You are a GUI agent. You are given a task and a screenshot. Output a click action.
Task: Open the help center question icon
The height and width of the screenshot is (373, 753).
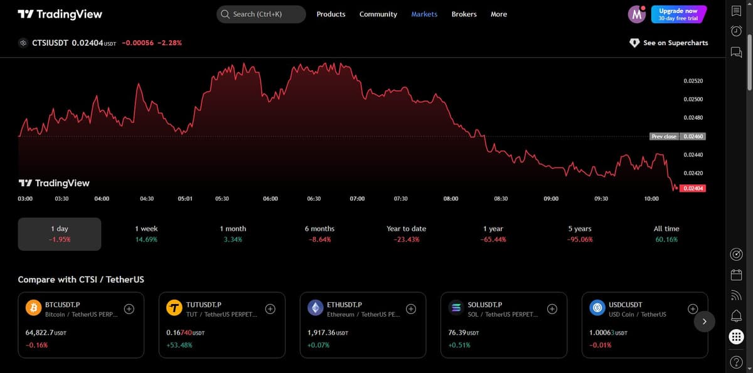tap(737, 362)
